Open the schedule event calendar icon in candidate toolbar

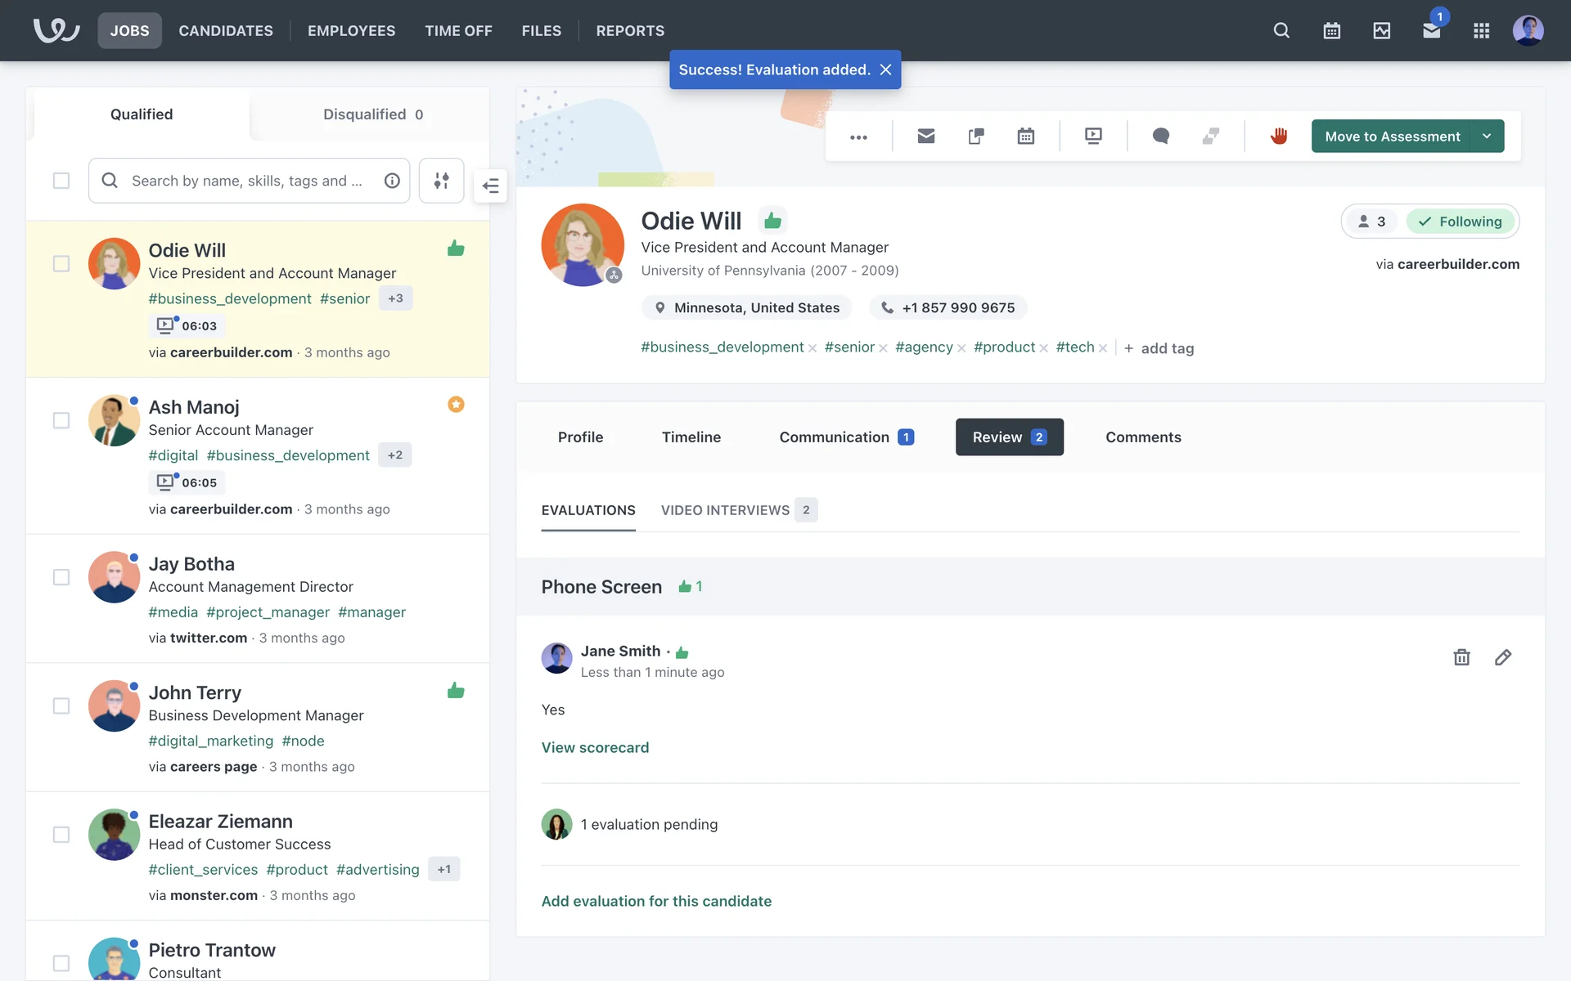pyautogui.click(x=1025, y=136)
